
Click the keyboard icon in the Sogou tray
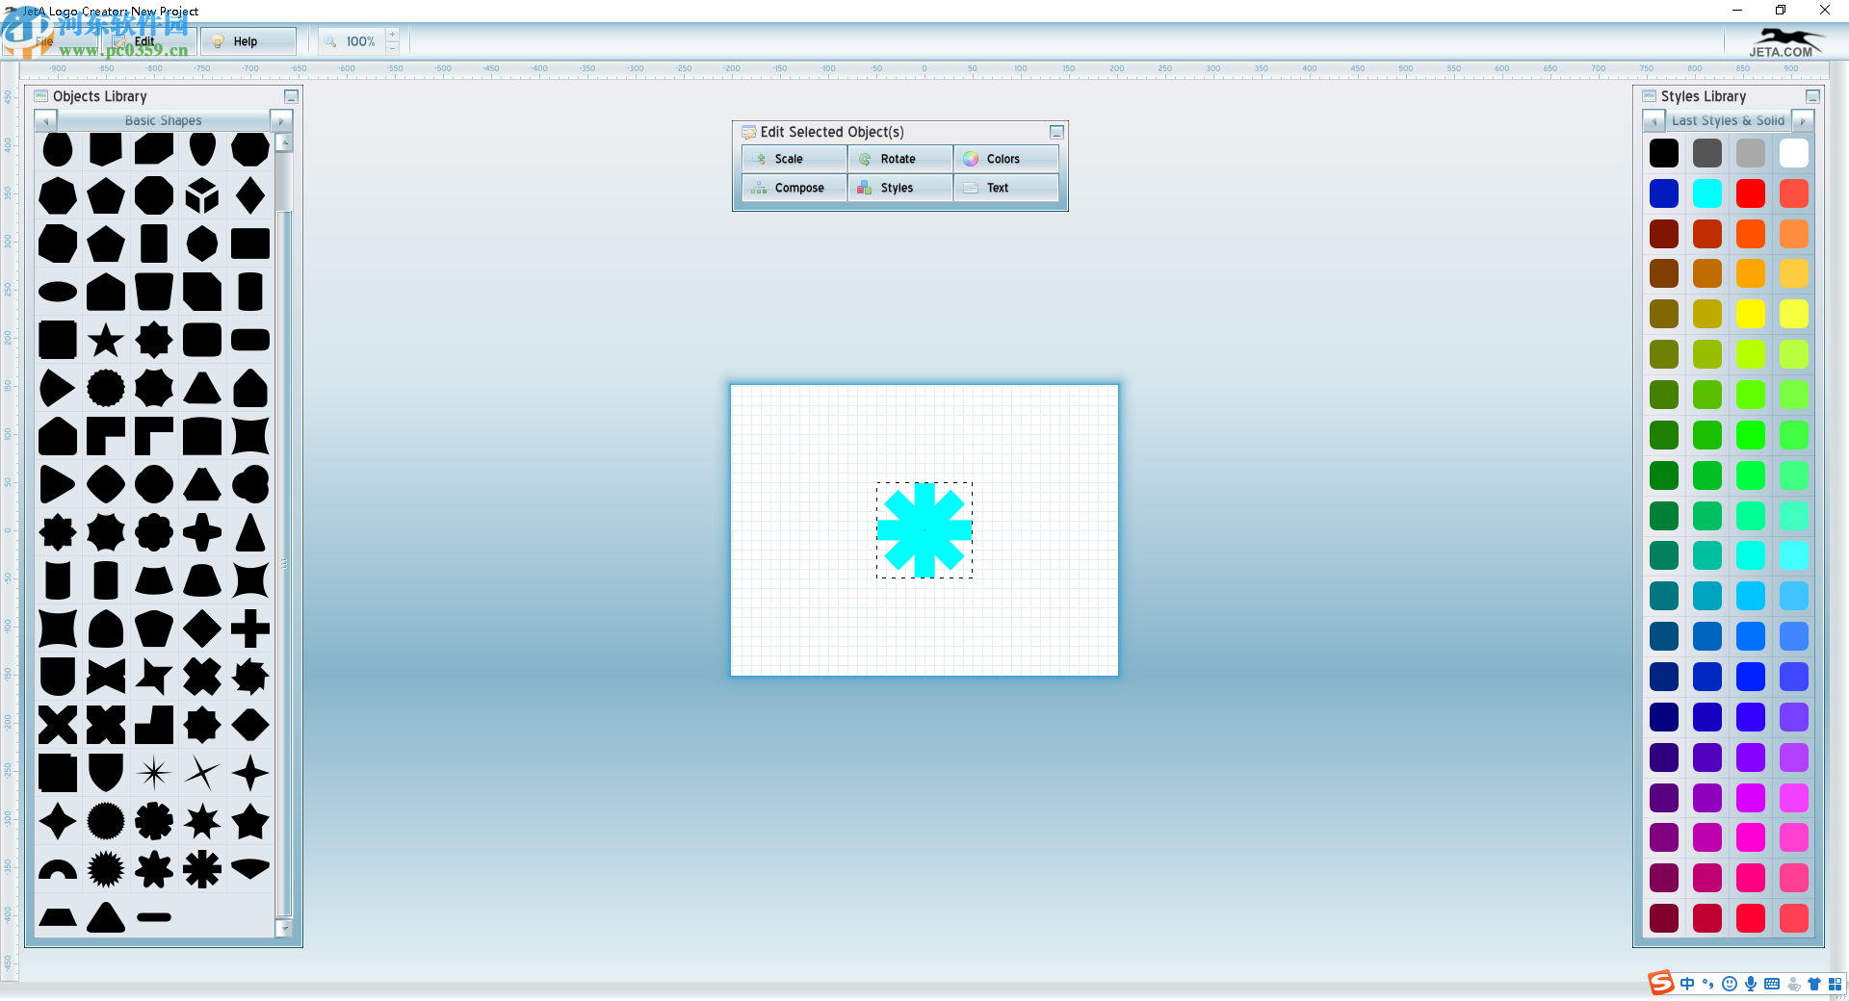coord(1772,984)
